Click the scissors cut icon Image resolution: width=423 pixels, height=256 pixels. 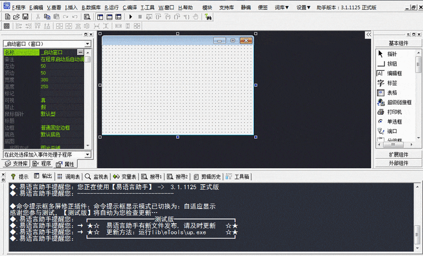(x=38, y=17)
